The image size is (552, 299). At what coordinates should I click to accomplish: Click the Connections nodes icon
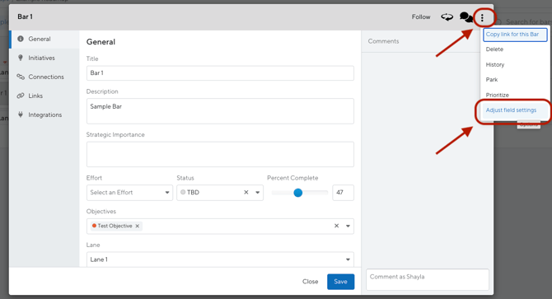pyautogui.click(x=21, y=77)
